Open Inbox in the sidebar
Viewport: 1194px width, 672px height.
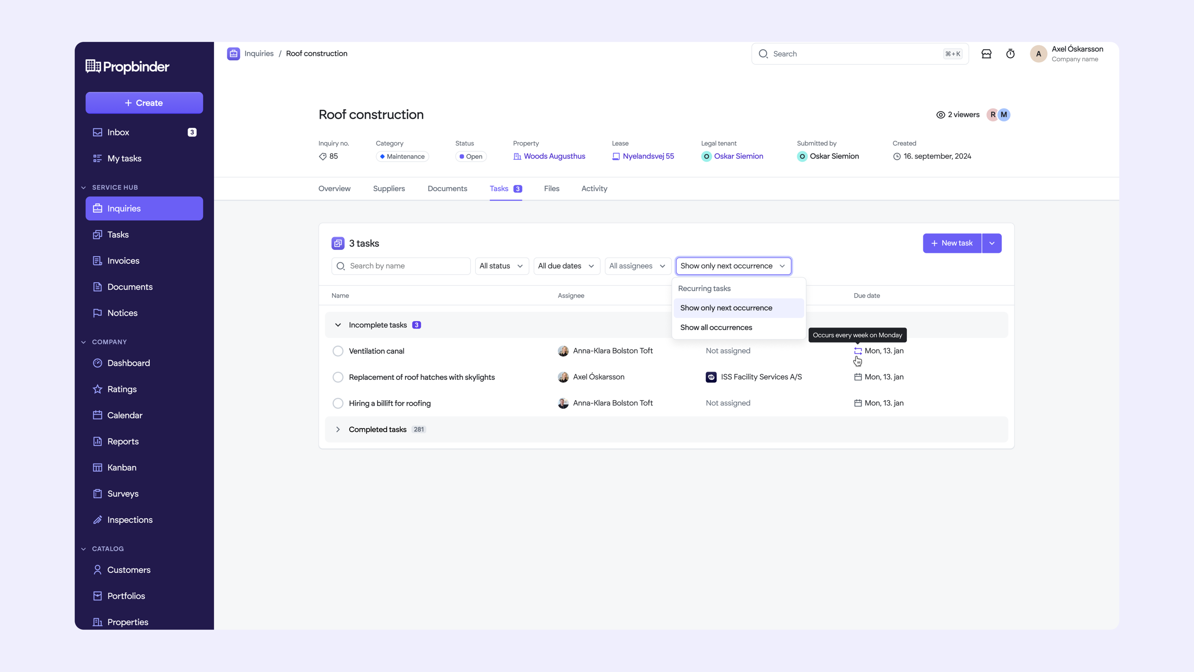pos(144,132)
